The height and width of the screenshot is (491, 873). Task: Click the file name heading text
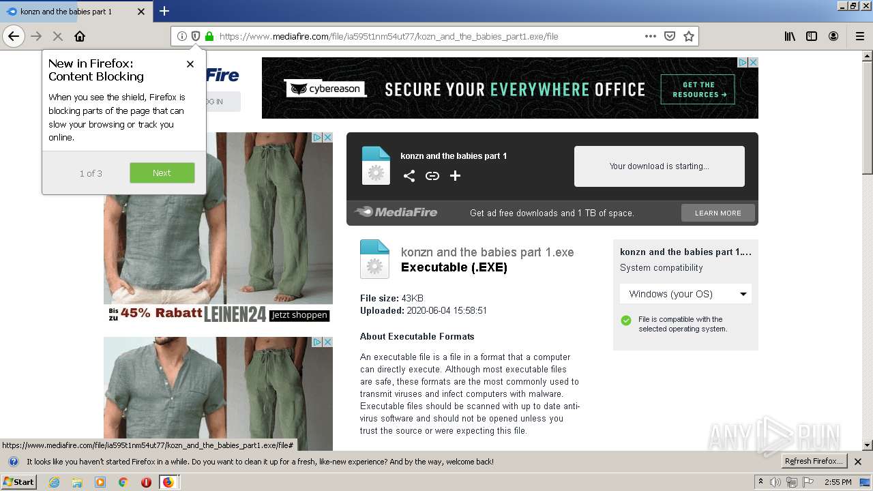[488, 252]
